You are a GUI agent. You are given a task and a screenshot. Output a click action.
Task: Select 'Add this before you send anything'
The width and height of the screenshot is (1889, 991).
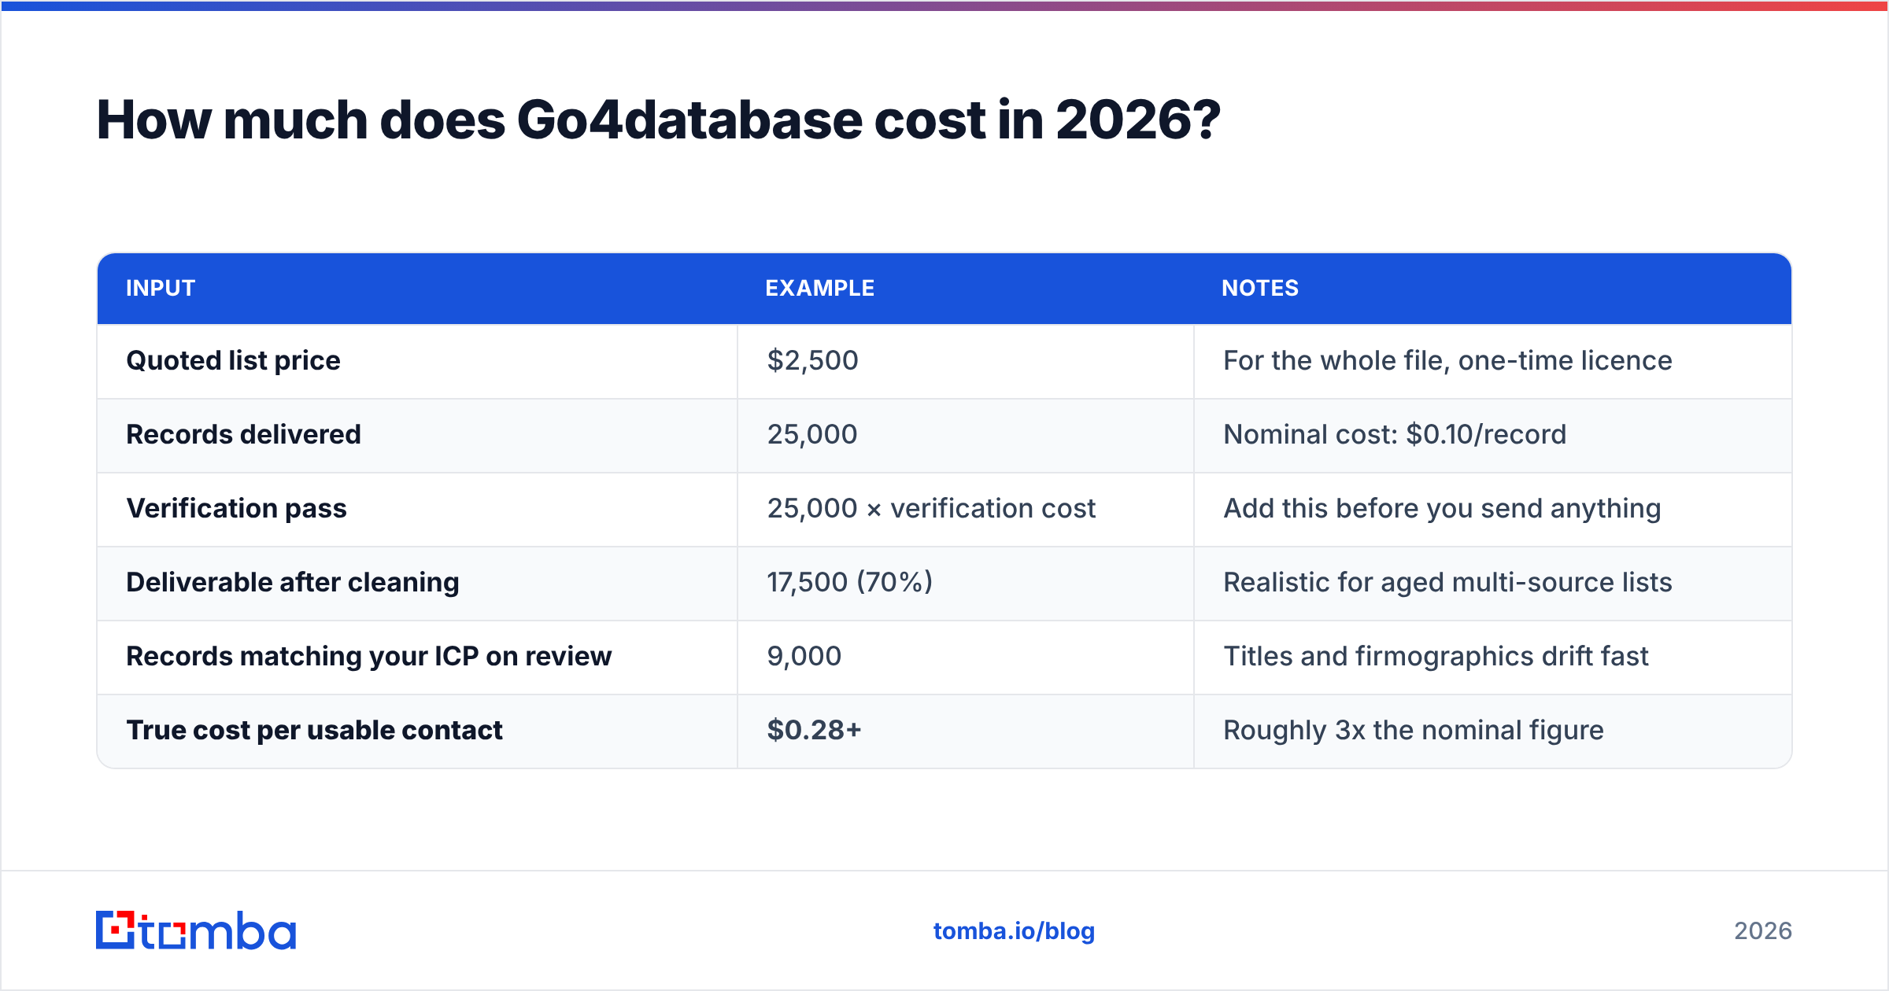pyautogui.click(x=1442, y=508)
